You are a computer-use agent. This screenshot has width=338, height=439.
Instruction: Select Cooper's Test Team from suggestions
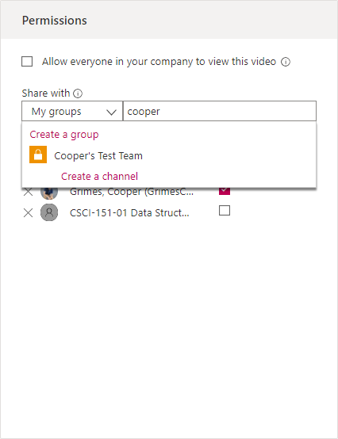[x=98, y=155]
